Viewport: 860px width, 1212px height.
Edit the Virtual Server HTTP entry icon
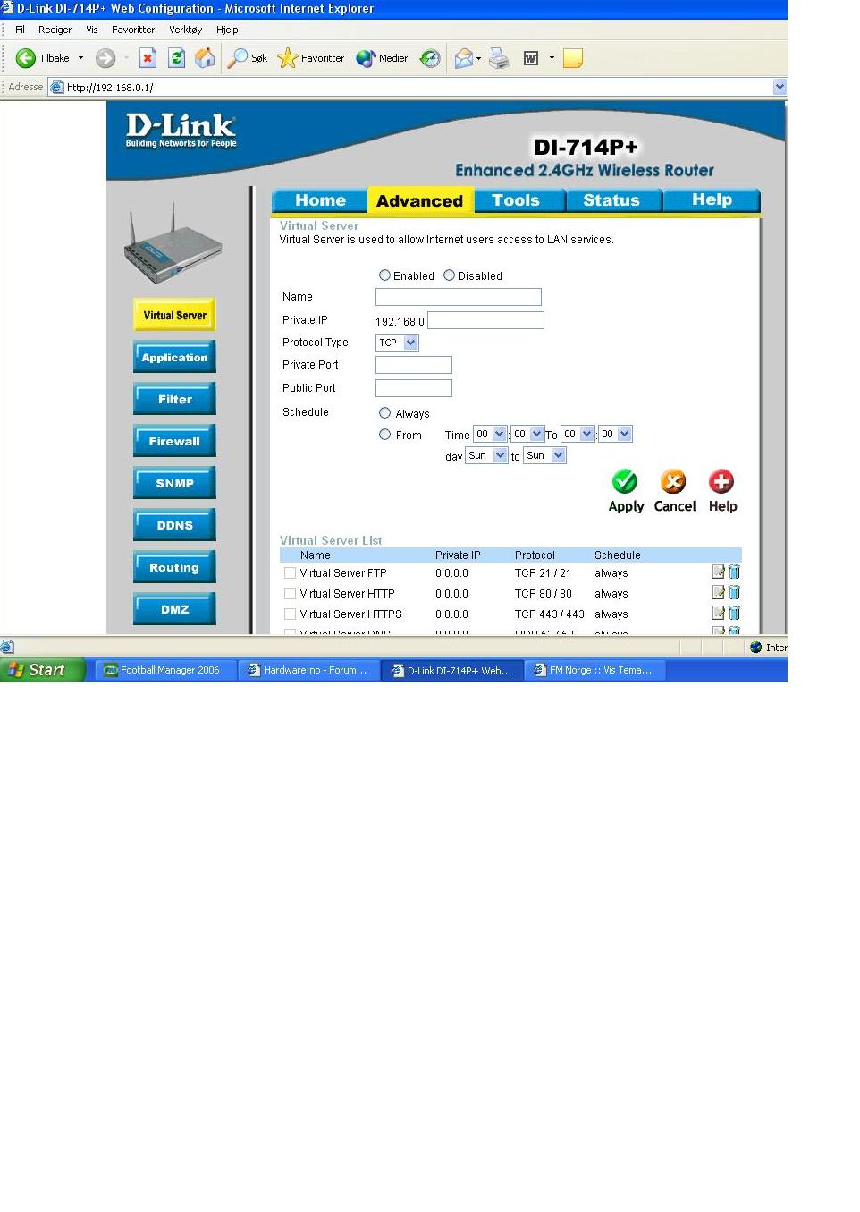(x=718, y=592)
